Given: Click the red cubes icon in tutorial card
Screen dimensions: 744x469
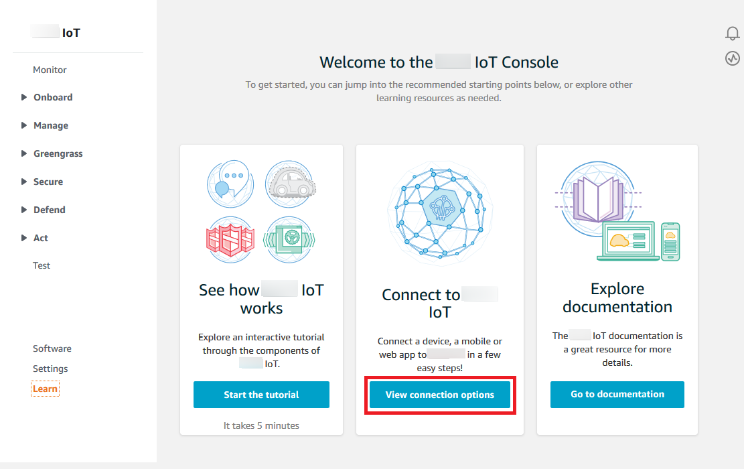Looking at the screenshot, I should coord(230,240).
